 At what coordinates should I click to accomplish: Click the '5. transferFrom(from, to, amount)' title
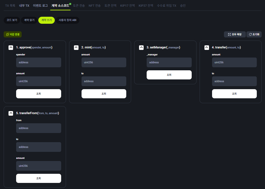[37, 113]
